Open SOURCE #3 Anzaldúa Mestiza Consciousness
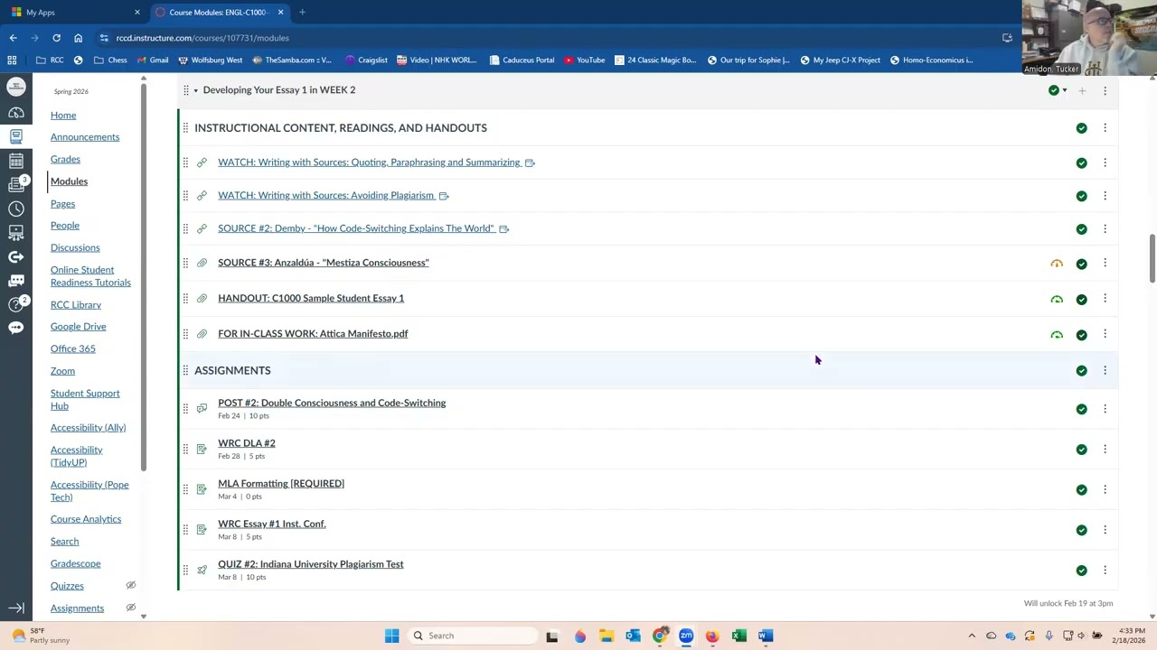This screenshot has width=1157, height=650. tap(324, 263)
